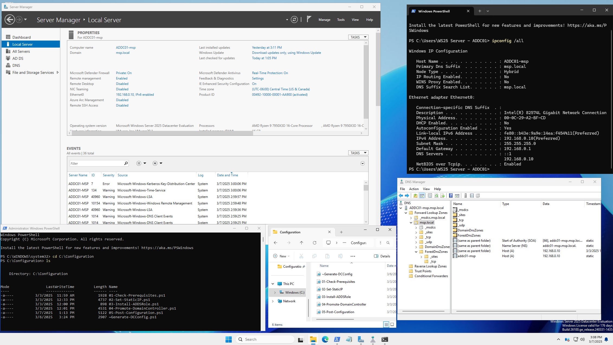Collapse the Events panel using the chevron toggle
Image resolution: width=613 pixels, height=345 pixels.
point(362,163)
